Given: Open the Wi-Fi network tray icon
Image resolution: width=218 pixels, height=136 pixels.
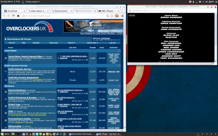Looking at the screenshot, I should click(x=203, y=2).
